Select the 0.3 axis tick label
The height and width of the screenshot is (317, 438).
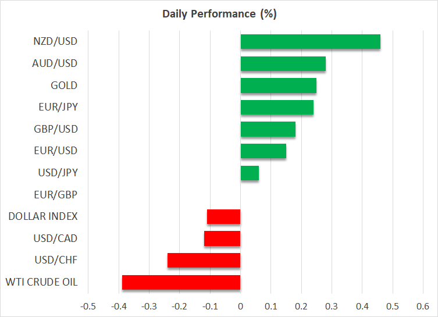[332, 307]
